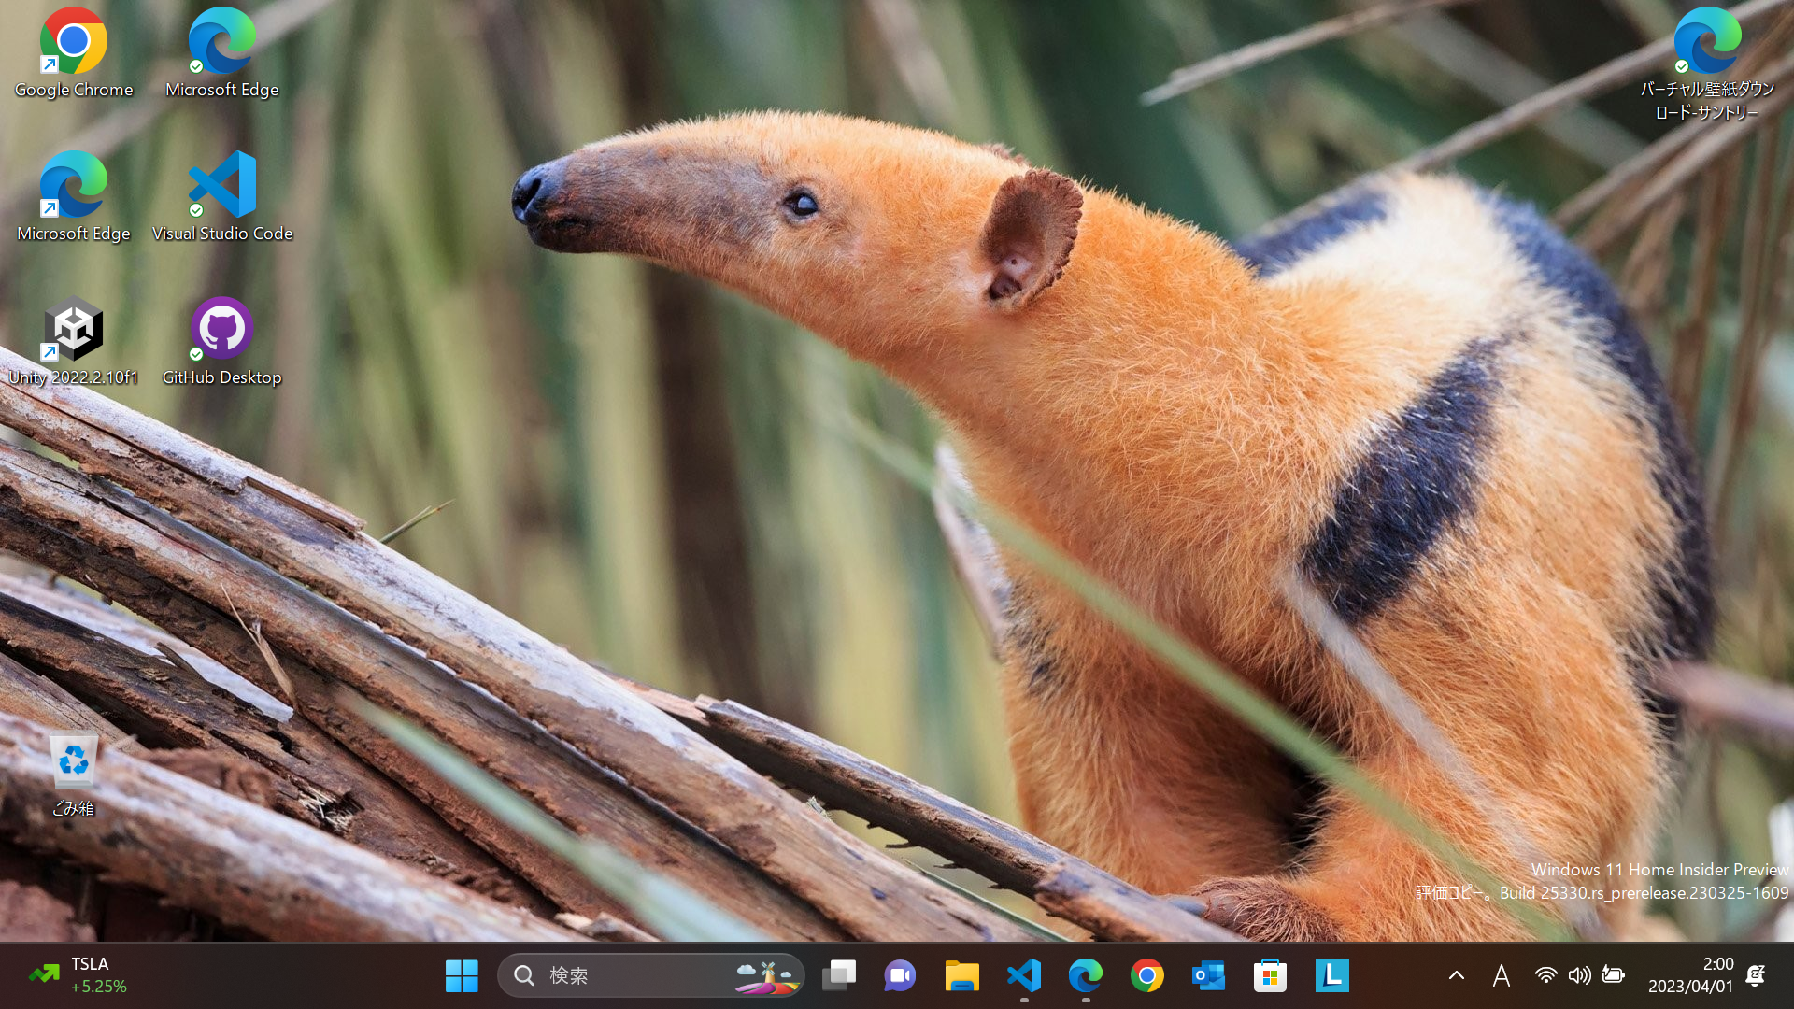
Task: Open notifications via the bell icon
Action: [x=1756, y=975]
